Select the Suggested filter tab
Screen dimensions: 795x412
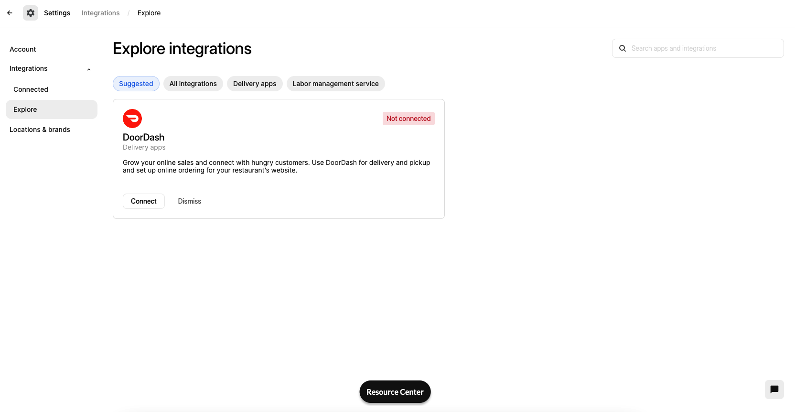136,84
